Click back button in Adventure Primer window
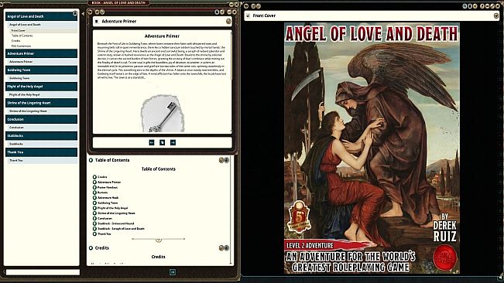 click(x=90, y=12)
